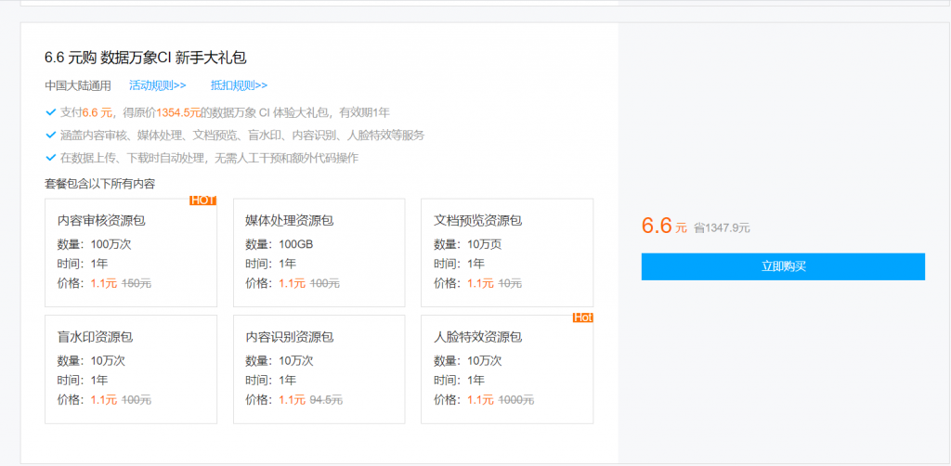Click the heading 6.6 元购 数据万象CI 新手大礼包
This screenshot has width=951, height=466.
(x=146, y=58)
